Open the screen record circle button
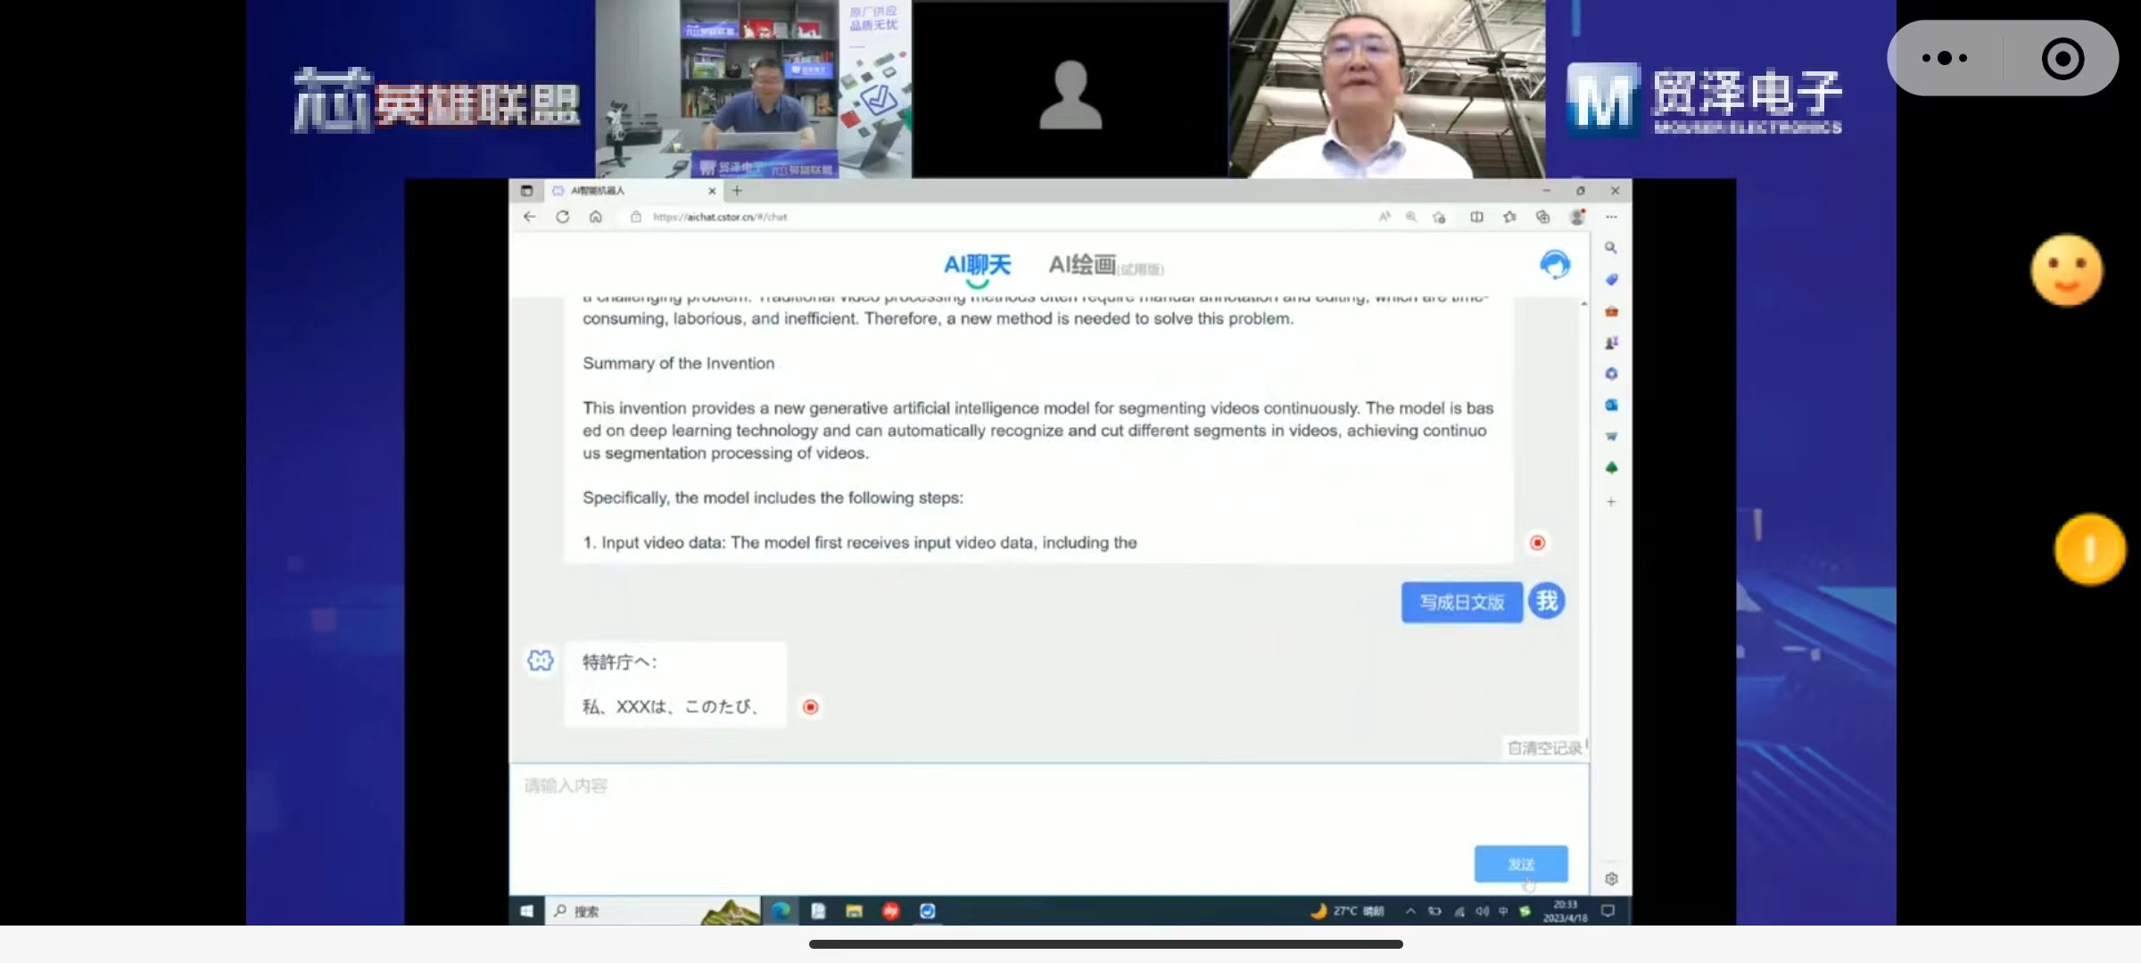This screenshot has height=963, width=2141. pyautogui.click(x=2062, y=59)
